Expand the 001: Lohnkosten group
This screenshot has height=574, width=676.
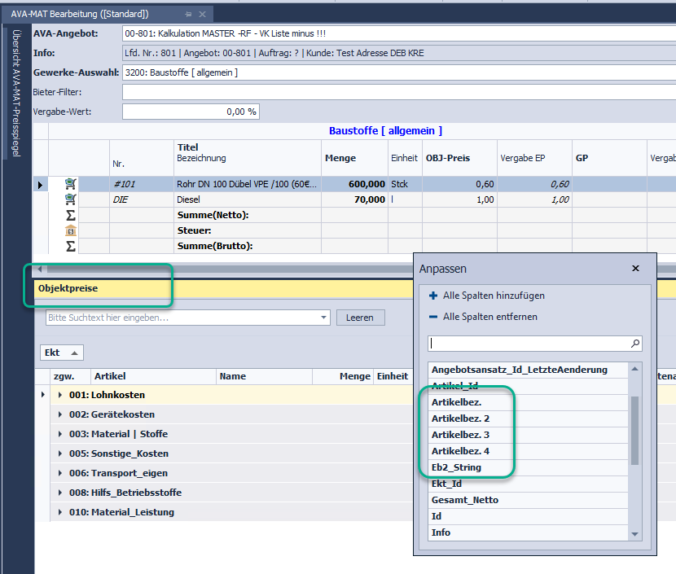[60, 395]
